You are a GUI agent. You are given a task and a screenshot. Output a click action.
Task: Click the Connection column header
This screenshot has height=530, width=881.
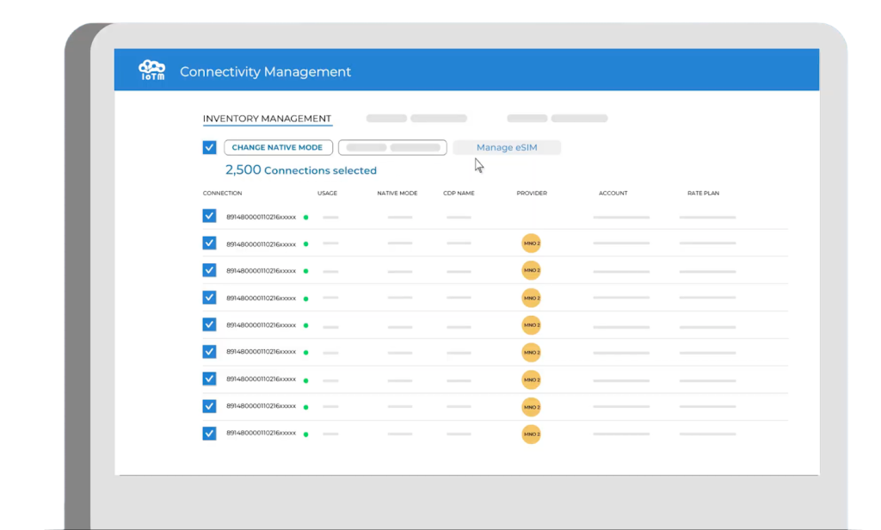click(x=222, y=194)
